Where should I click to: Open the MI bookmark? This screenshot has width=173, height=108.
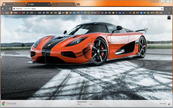143,13
